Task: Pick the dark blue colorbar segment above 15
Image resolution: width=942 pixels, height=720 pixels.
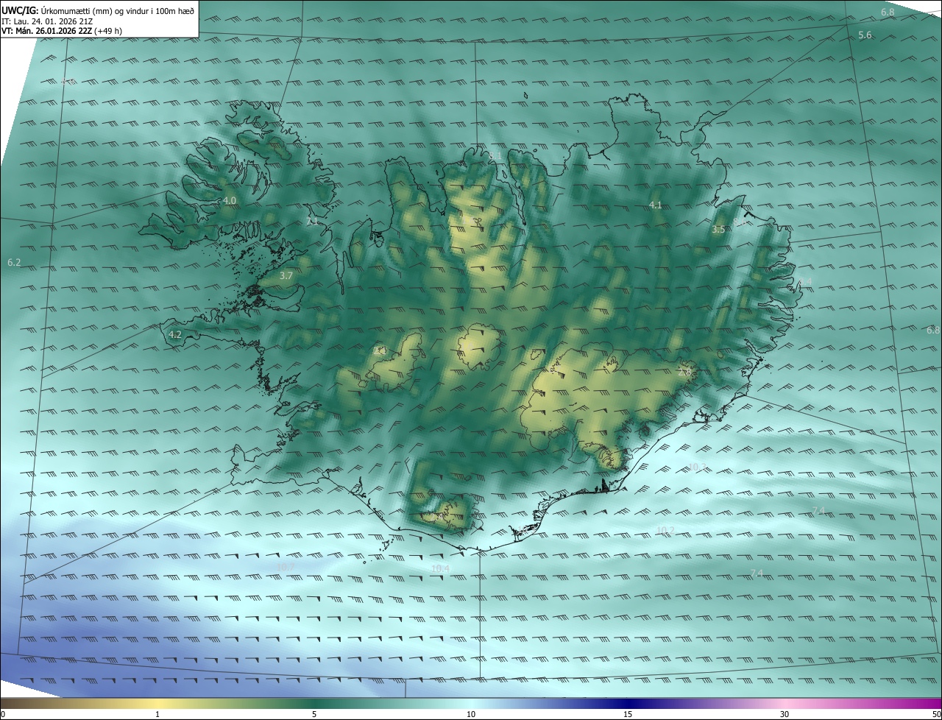Action: [x=628, y=703]
